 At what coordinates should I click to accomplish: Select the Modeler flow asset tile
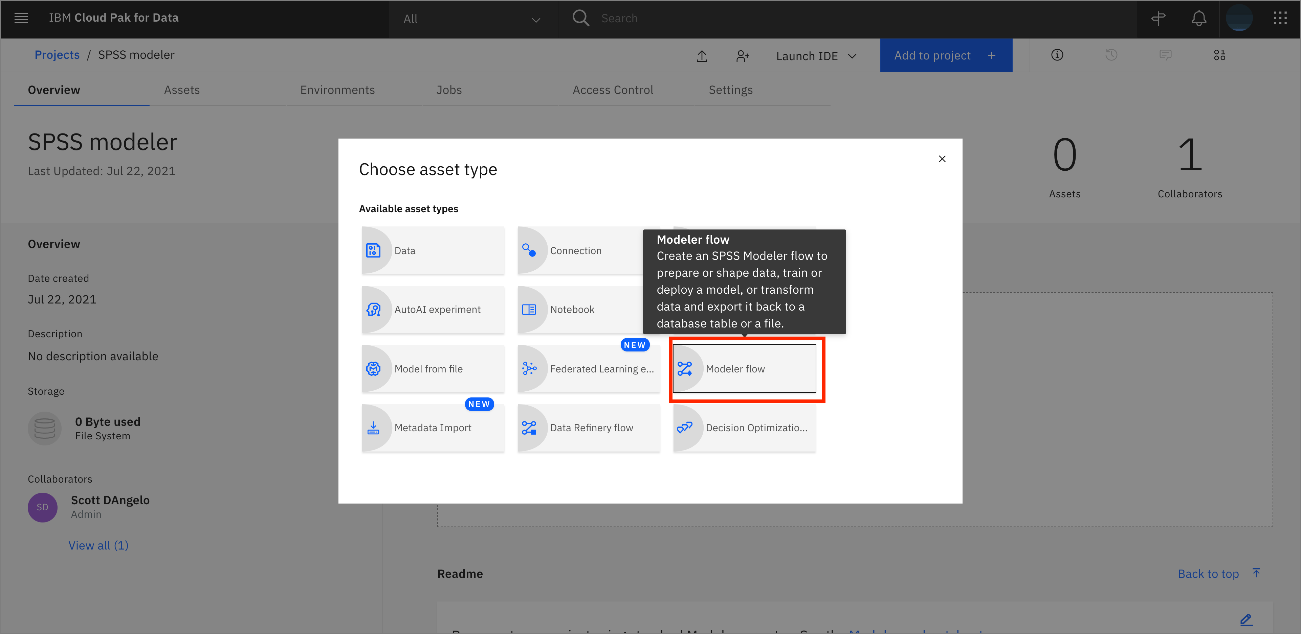click(744, 369)
